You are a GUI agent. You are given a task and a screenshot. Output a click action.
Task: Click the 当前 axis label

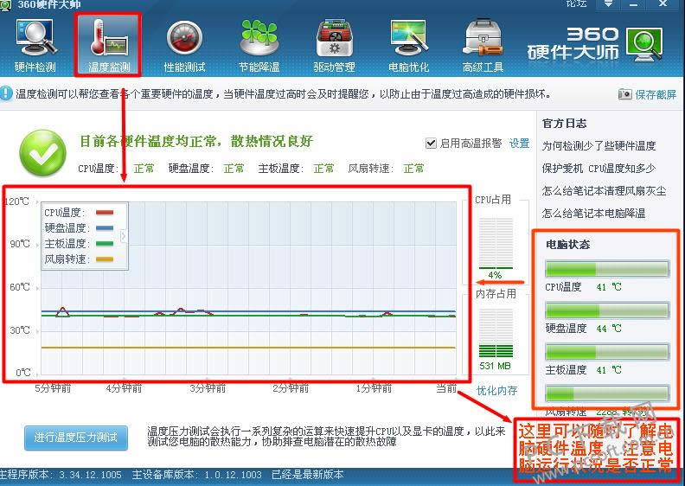click(x=446, y=388)
